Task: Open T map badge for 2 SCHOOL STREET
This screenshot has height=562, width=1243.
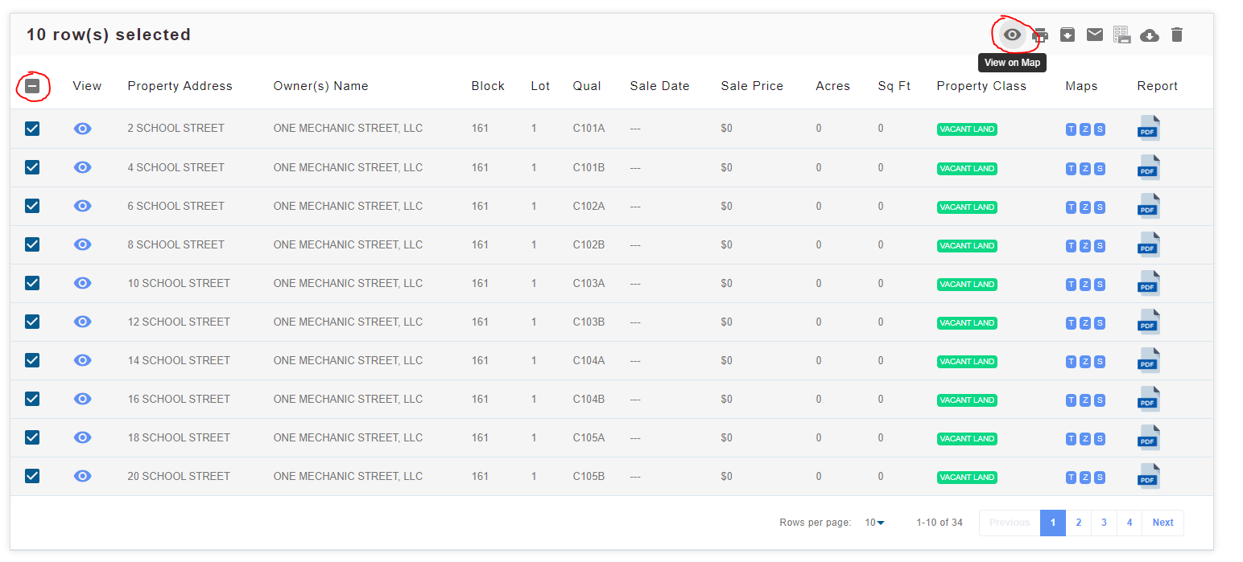Action: (1071, 129)
